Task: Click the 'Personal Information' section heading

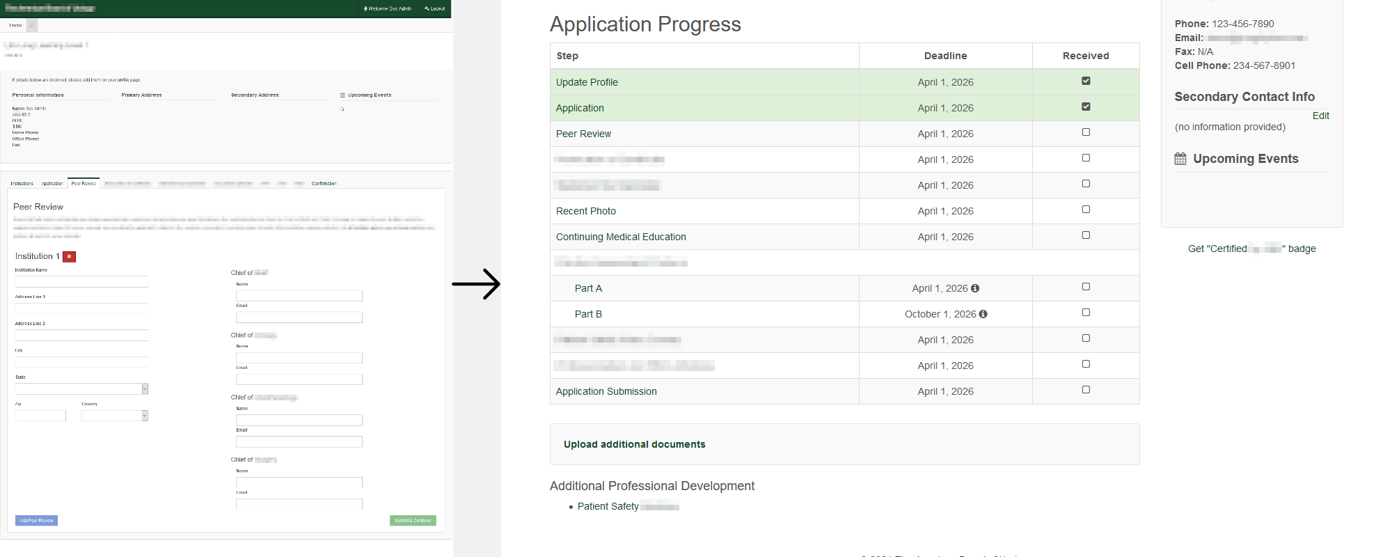Action: coord(38,95)
